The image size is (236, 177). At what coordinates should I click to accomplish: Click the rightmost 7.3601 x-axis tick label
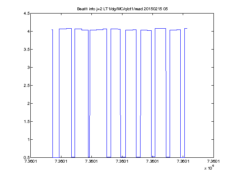[x=213, y=161]
